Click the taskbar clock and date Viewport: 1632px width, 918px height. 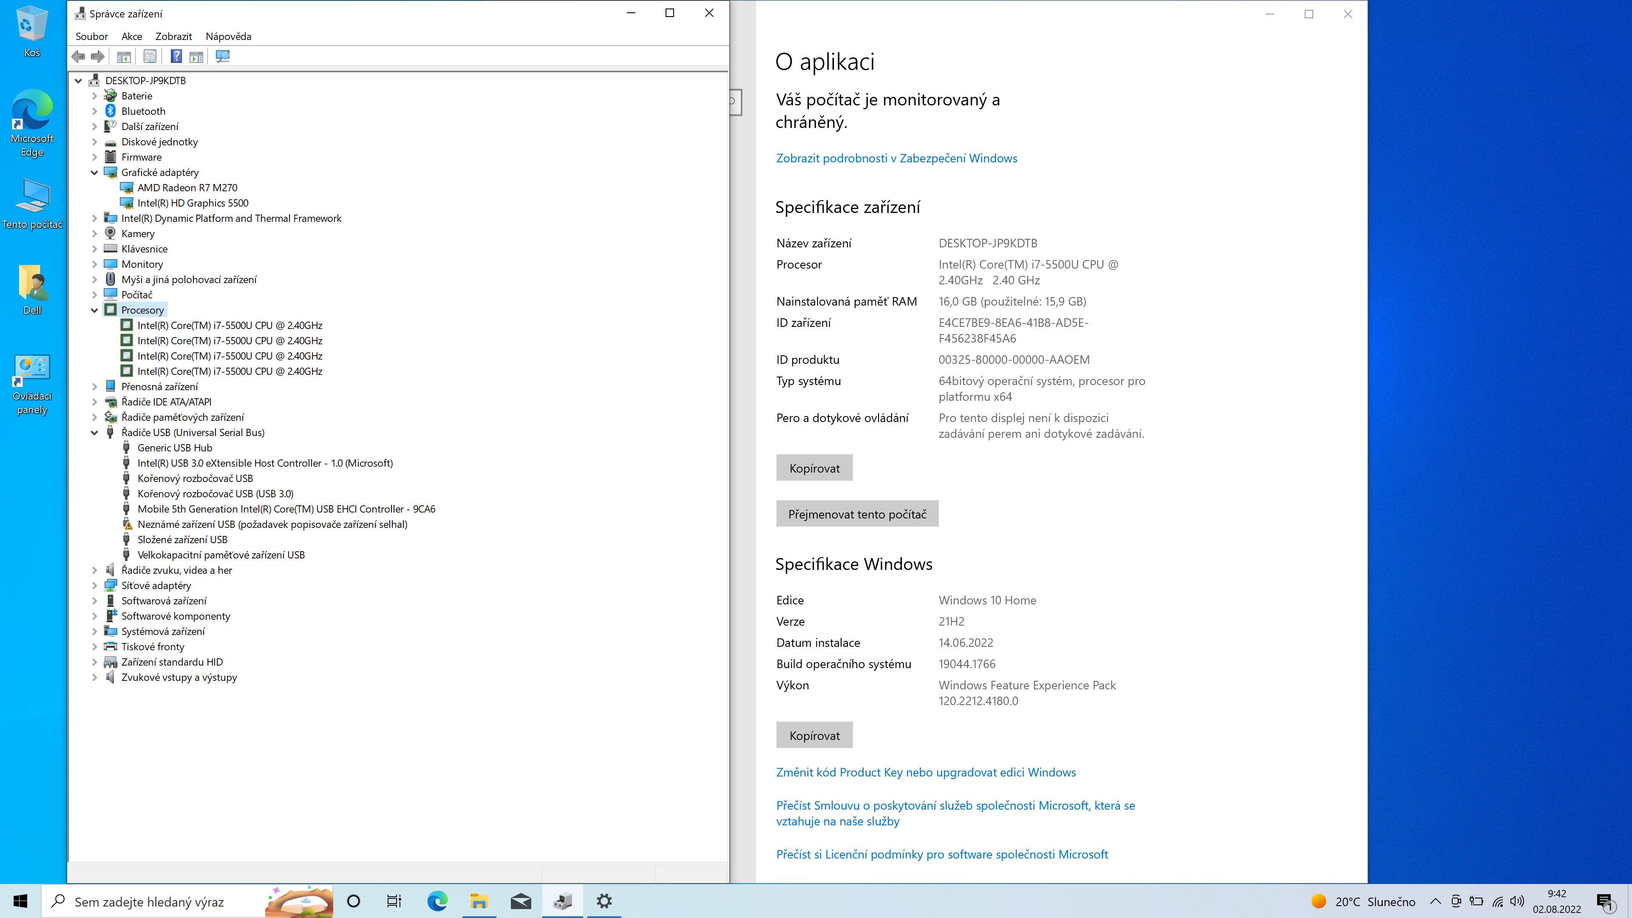coord(1557,901)
